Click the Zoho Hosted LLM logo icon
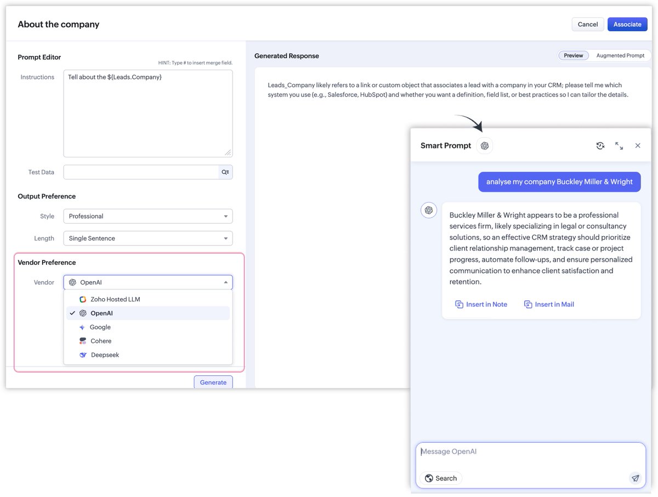 83,299
